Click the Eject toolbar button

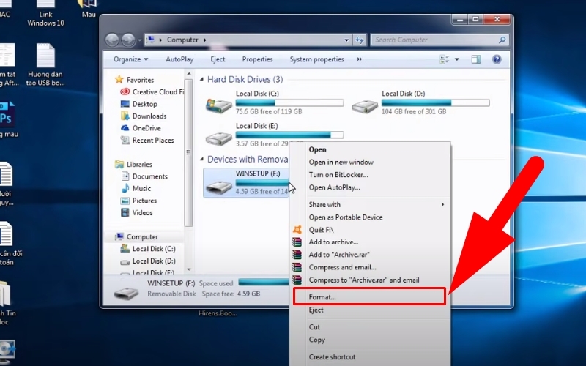tap(218, 59)
